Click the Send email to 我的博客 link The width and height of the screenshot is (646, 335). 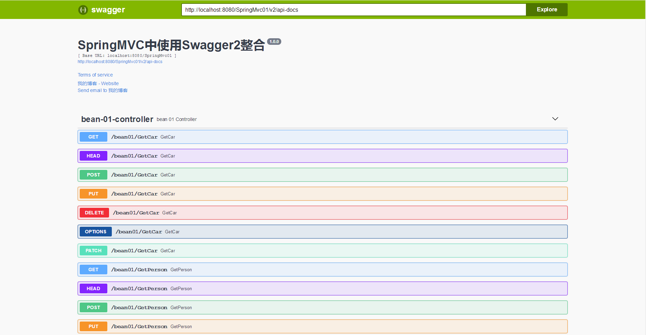[102, 90]
